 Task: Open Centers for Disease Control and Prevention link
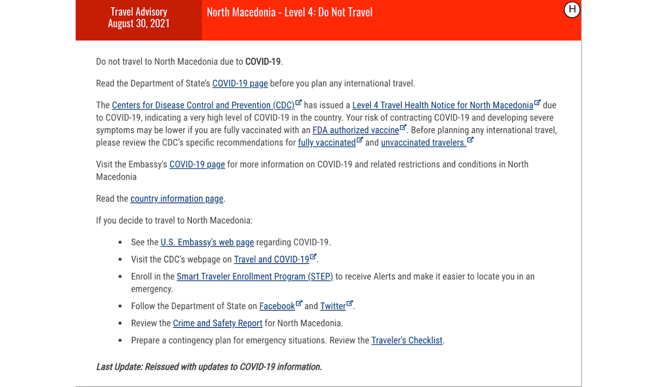point(203,105)
